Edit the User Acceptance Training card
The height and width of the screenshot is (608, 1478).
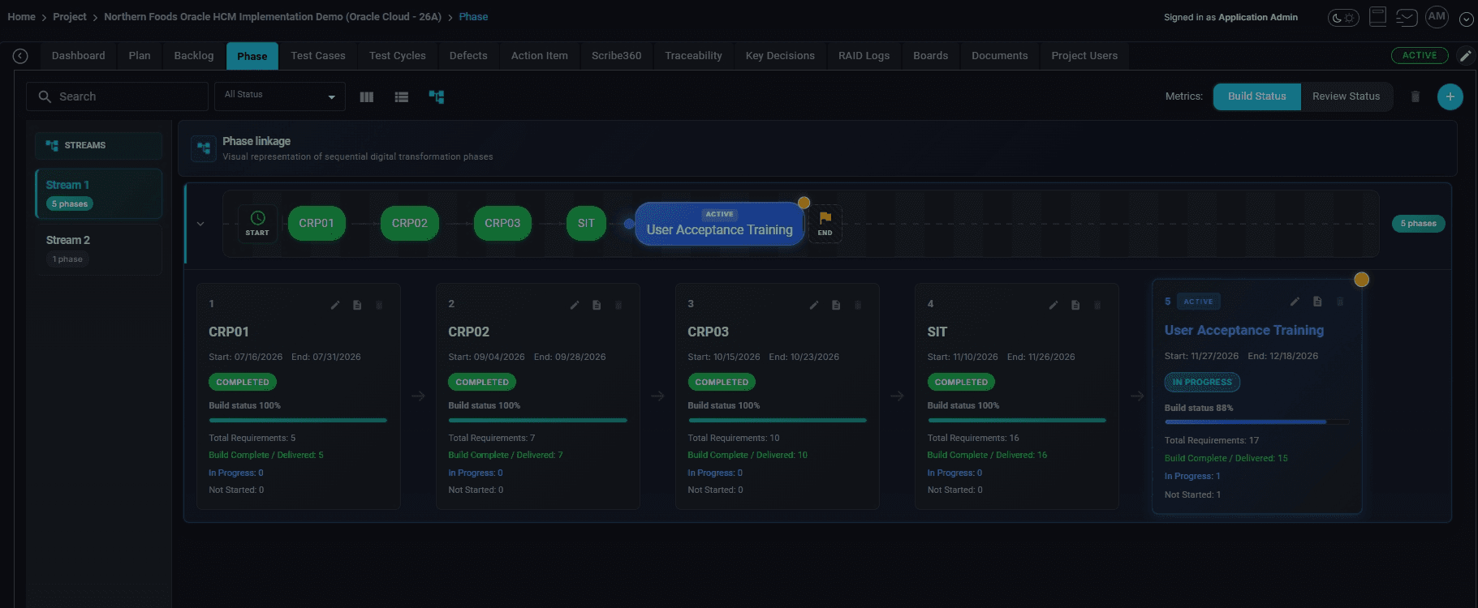pyautogui.click(x=1295, y=302)
